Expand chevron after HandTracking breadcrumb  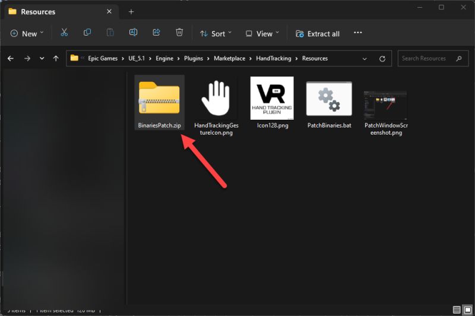click(296, 59)
